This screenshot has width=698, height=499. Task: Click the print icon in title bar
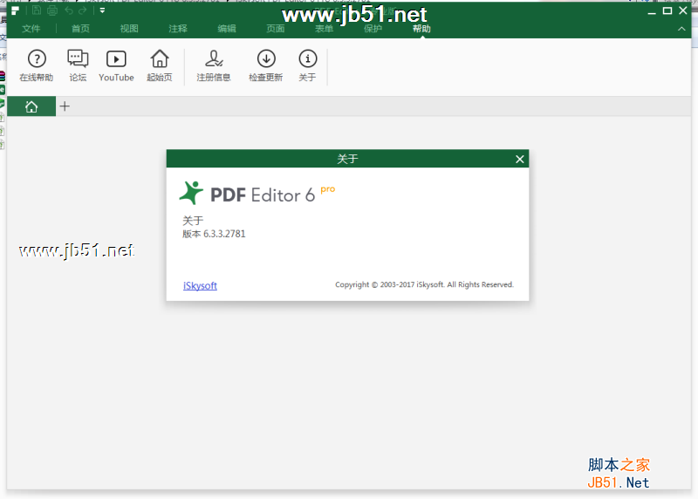click(52, 10)
